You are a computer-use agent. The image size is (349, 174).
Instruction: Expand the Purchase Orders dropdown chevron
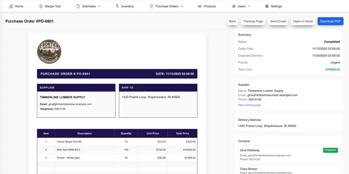click(182, 6)
